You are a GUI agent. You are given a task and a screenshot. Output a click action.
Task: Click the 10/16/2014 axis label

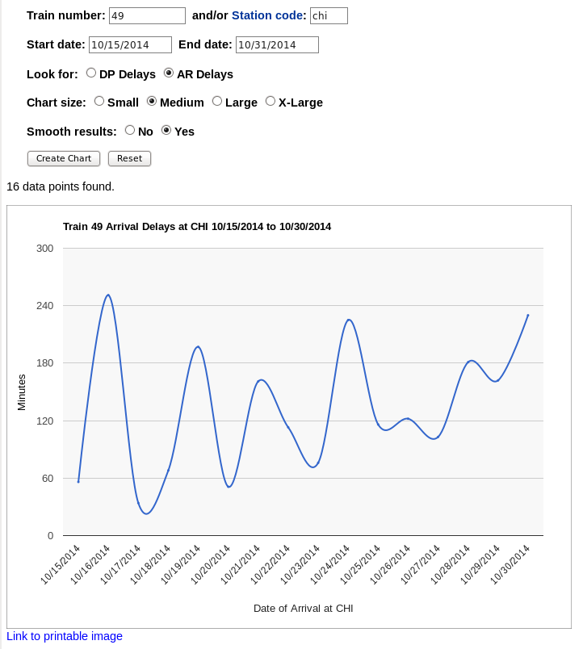pyautogui.click(x=90, y=564)
